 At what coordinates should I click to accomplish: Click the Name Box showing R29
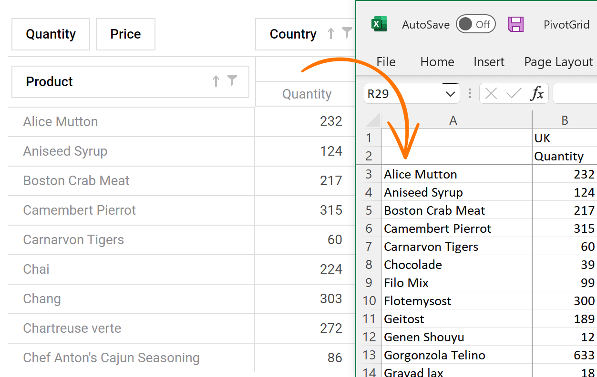[x=403, y=94]
